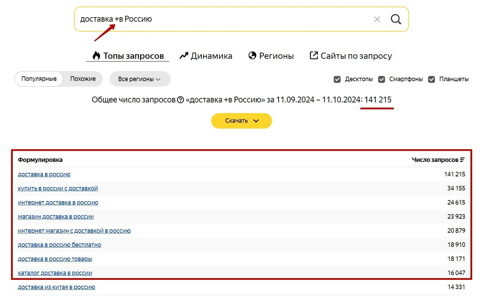Expand the Скачать download menu
The height and width of the screenshot is (296, 488).
pyautogui.click(x=241, y=121)
